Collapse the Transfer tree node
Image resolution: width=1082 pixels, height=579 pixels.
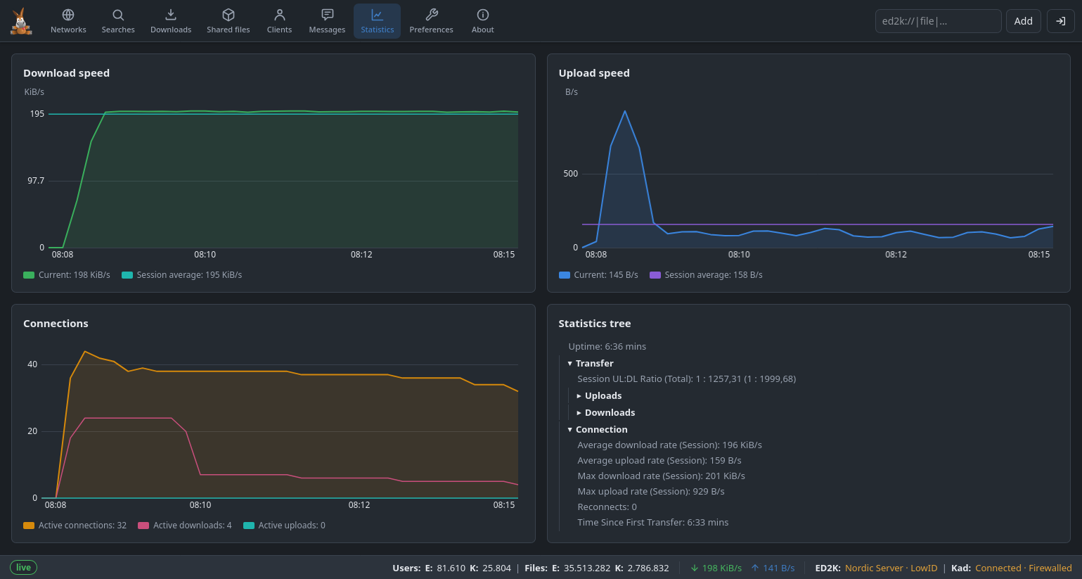[569, 364]
